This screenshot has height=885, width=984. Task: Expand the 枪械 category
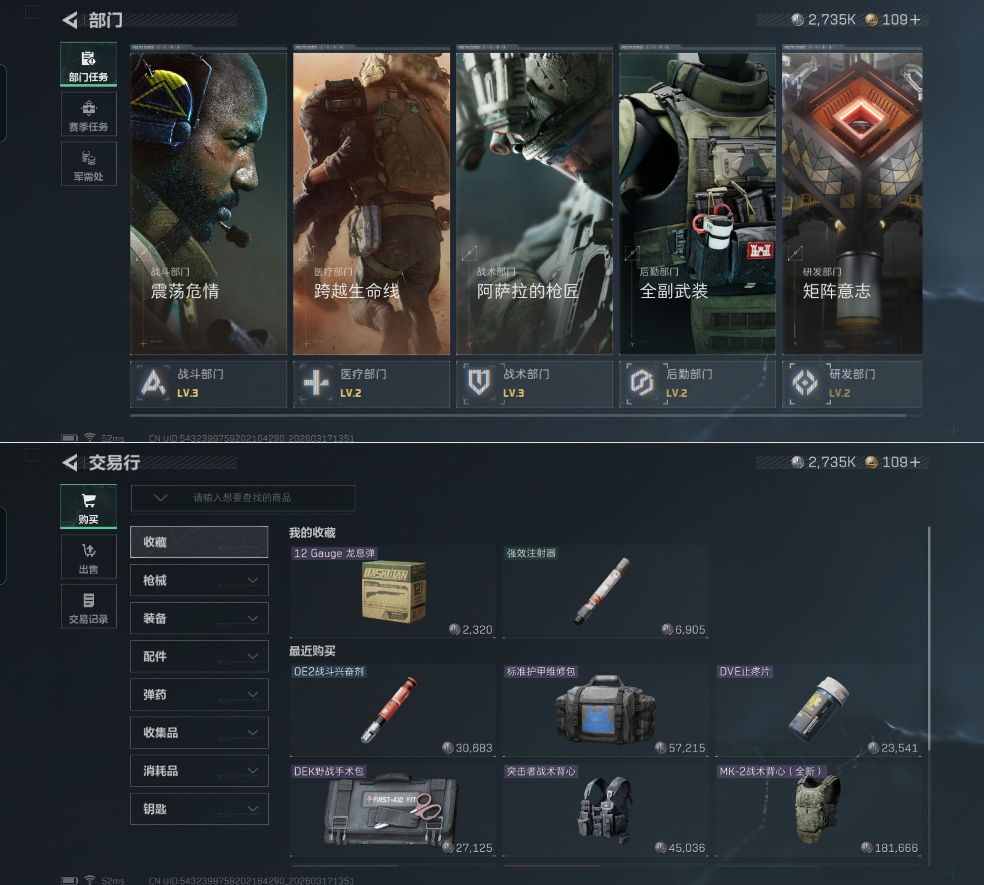[x=199, y=580]
